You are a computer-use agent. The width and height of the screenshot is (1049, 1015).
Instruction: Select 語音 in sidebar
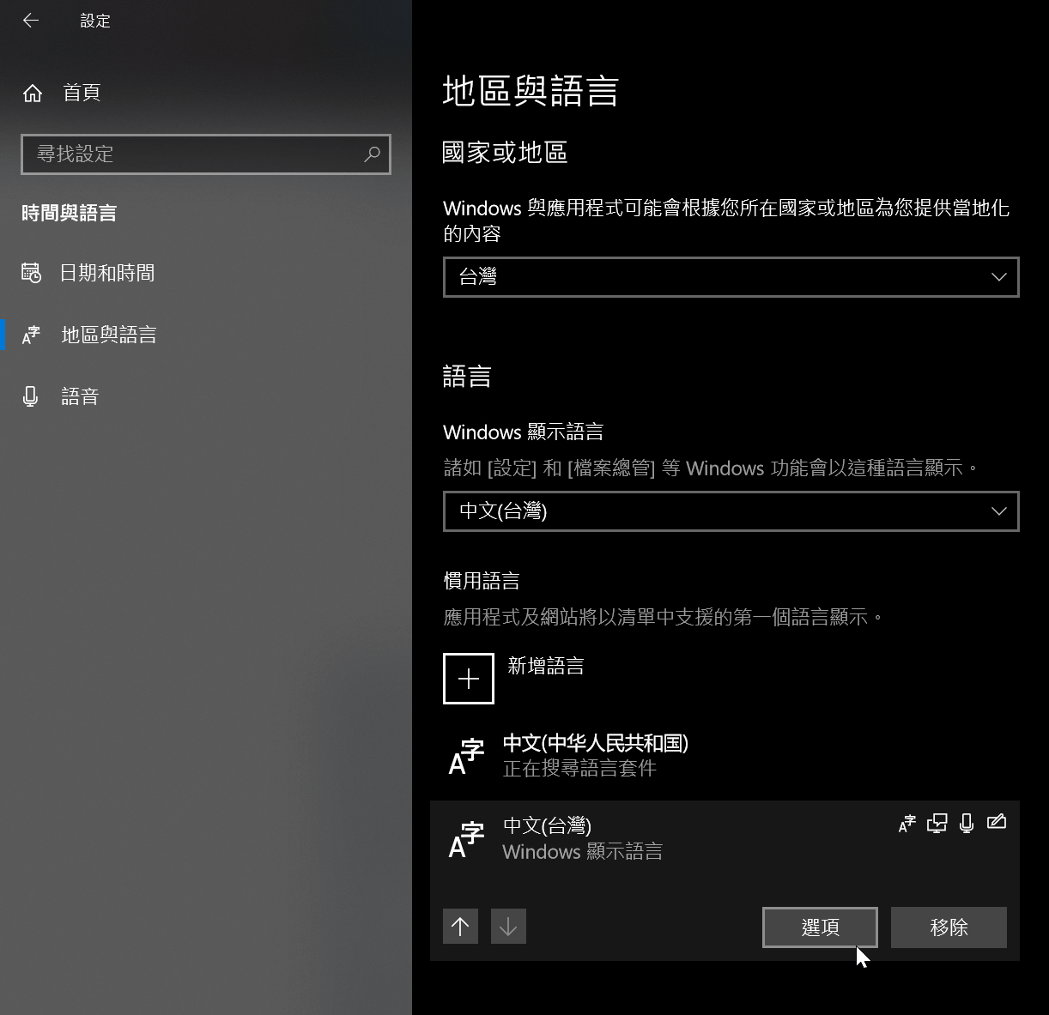[x=206, y=396]
